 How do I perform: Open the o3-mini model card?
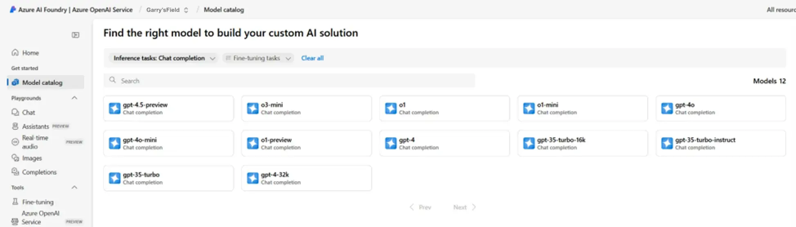[x=306, y=108]
